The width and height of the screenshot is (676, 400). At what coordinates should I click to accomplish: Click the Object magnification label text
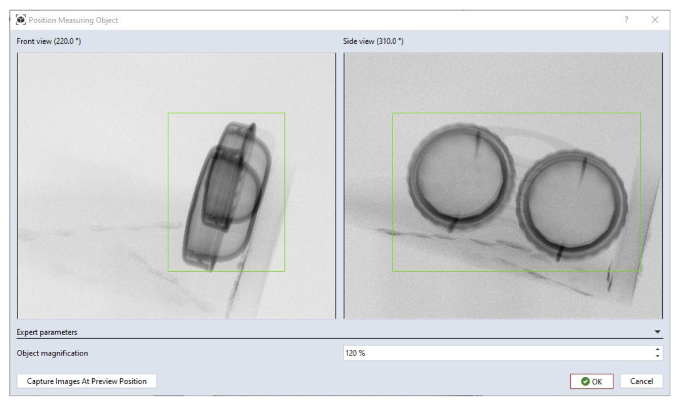[53, 353]
